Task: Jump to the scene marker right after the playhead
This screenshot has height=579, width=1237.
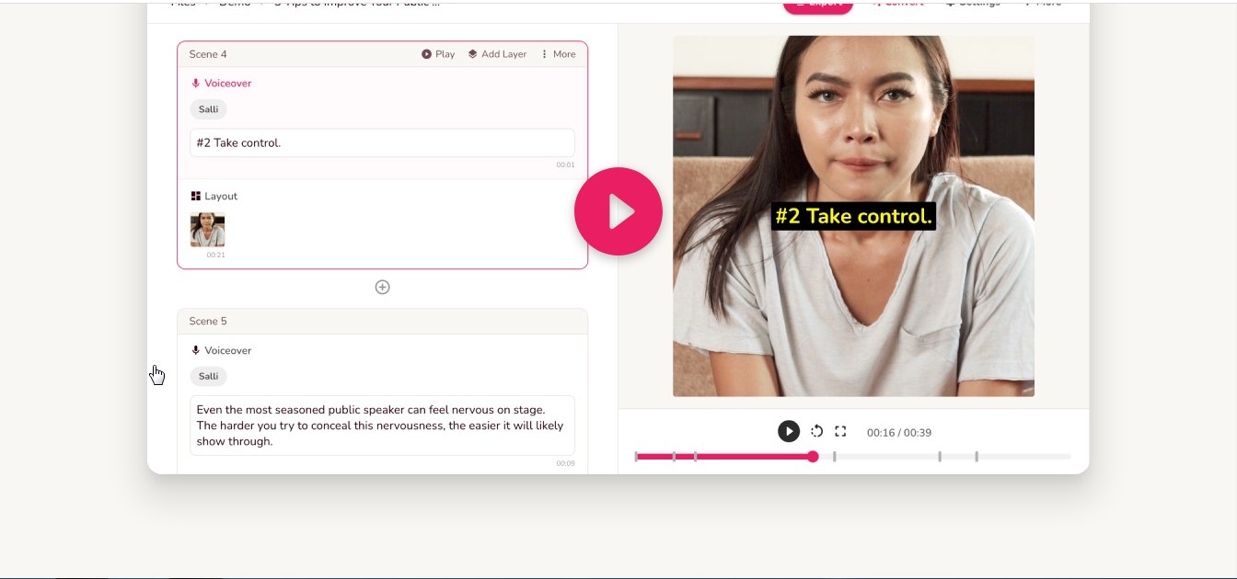Action: [834, 456]
